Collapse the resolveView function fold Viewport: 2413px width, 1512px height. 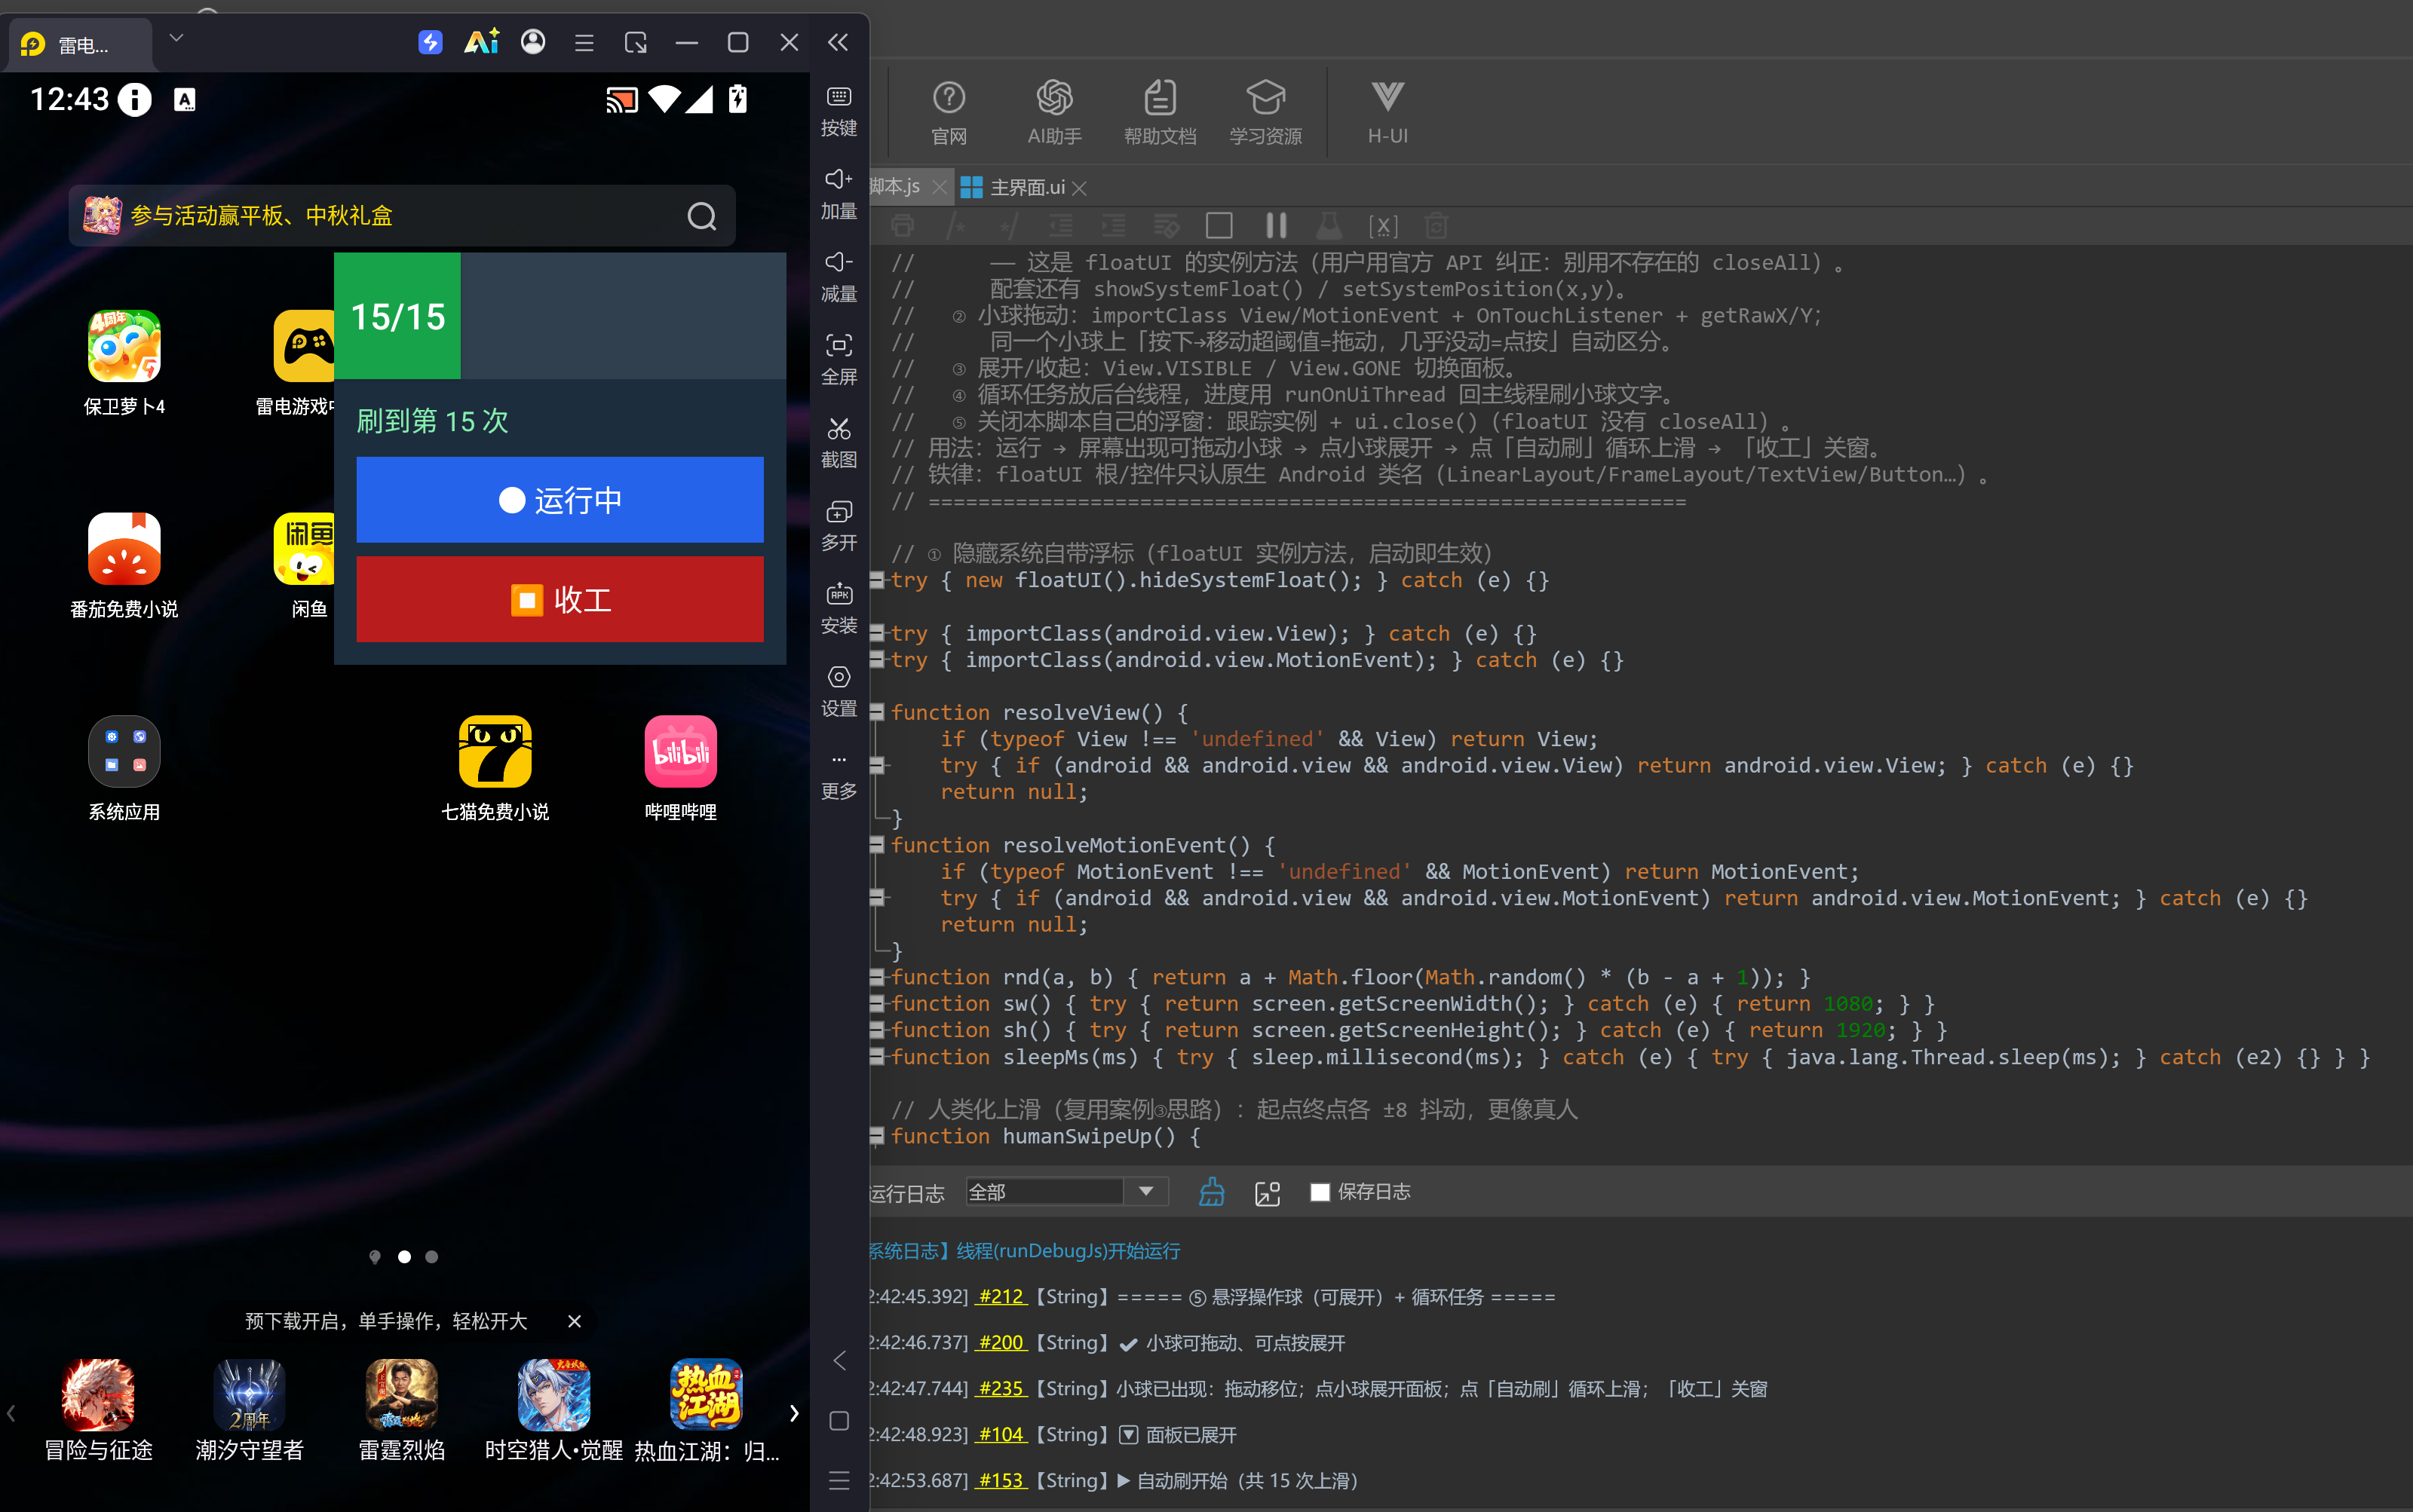876,712
